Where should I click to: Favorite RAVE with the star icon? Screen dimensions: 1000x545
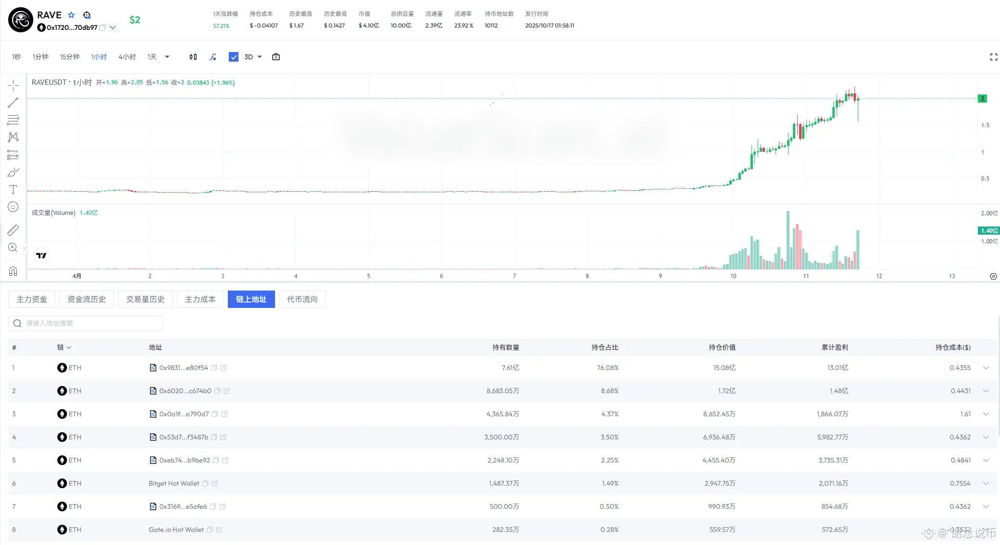pos(71,15)
